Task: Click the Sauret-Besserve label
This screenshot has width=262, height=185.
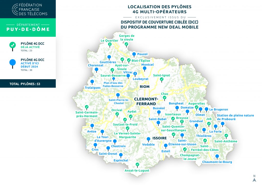Action: (113, 75)
